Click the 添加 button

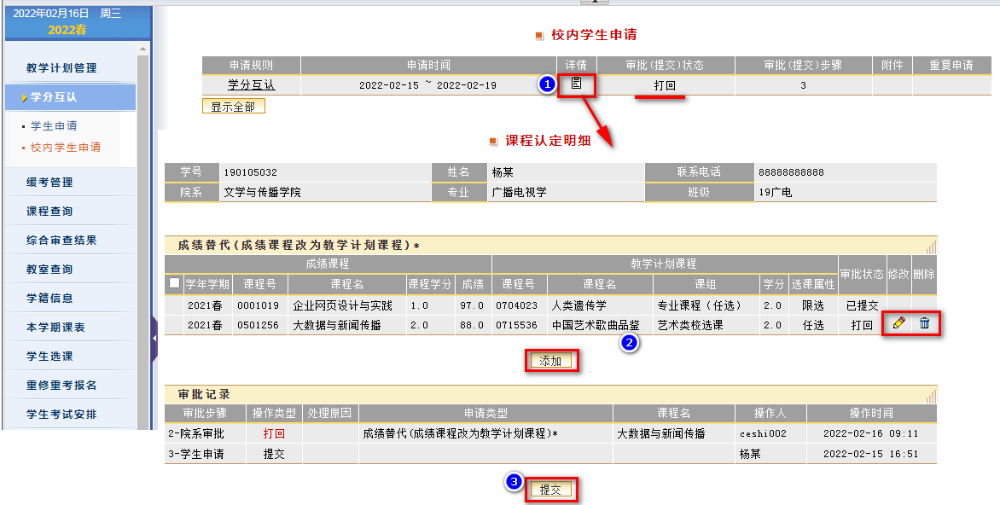(550, 361)
